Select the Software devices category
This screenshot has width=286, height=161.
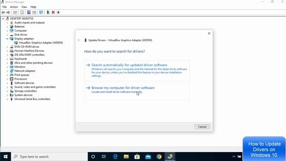(x=24, y=83)
